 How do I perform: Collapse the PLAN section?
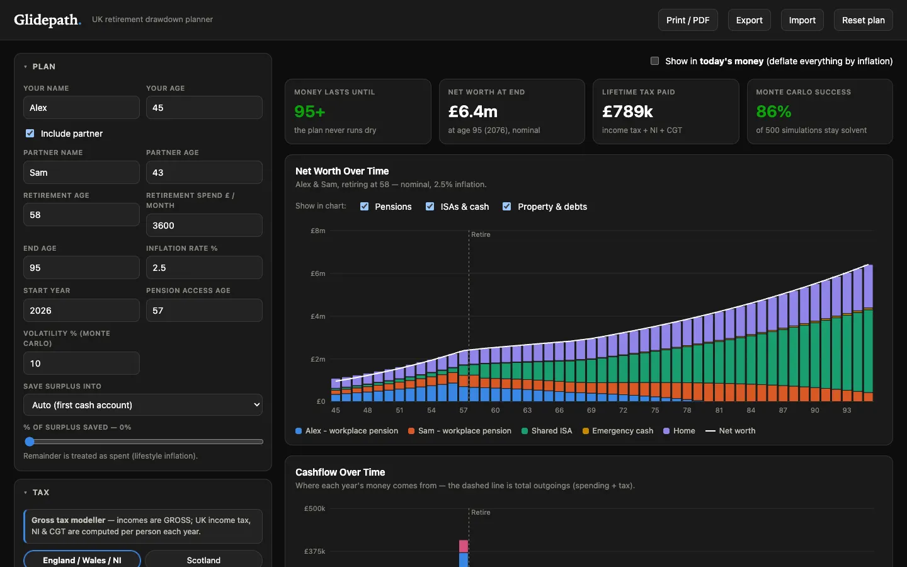coord(39,67)
